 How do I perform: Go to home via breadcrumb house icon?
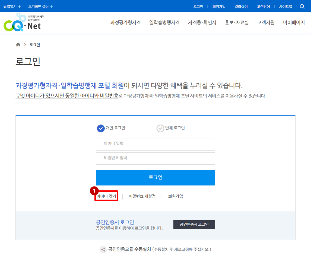(18, 44)
